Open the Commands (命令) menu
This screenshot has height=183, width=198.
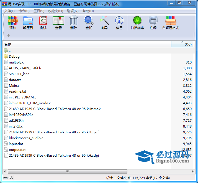[24, 11]
